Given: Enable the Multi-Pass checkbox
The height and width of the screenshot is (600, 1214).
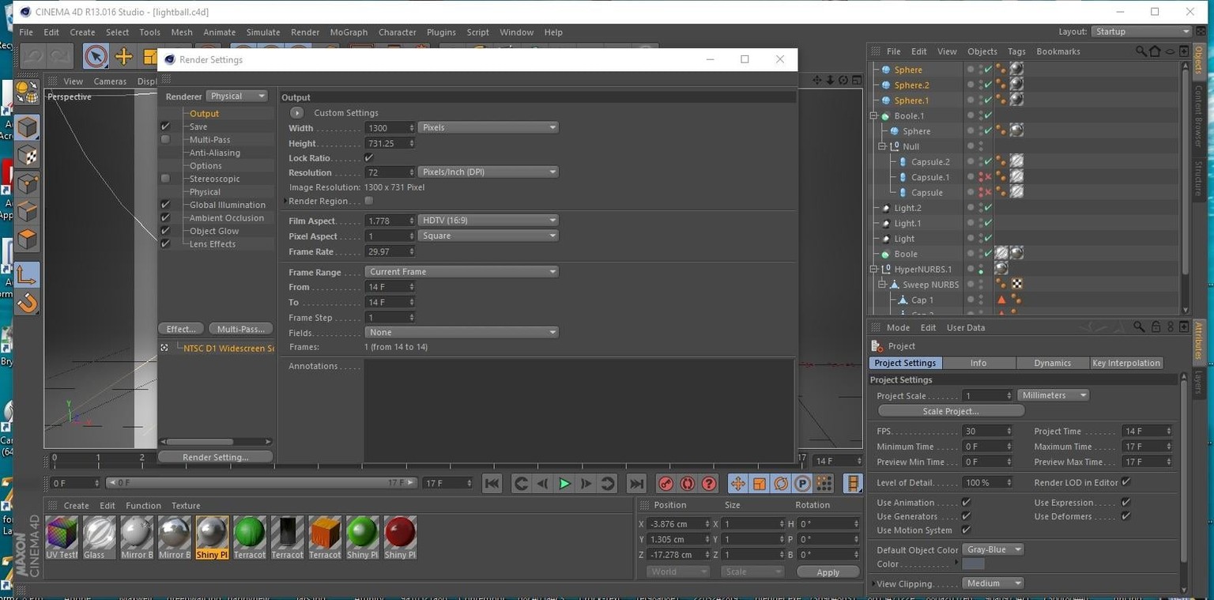Looking at the screenshot, I should (165, 140).
